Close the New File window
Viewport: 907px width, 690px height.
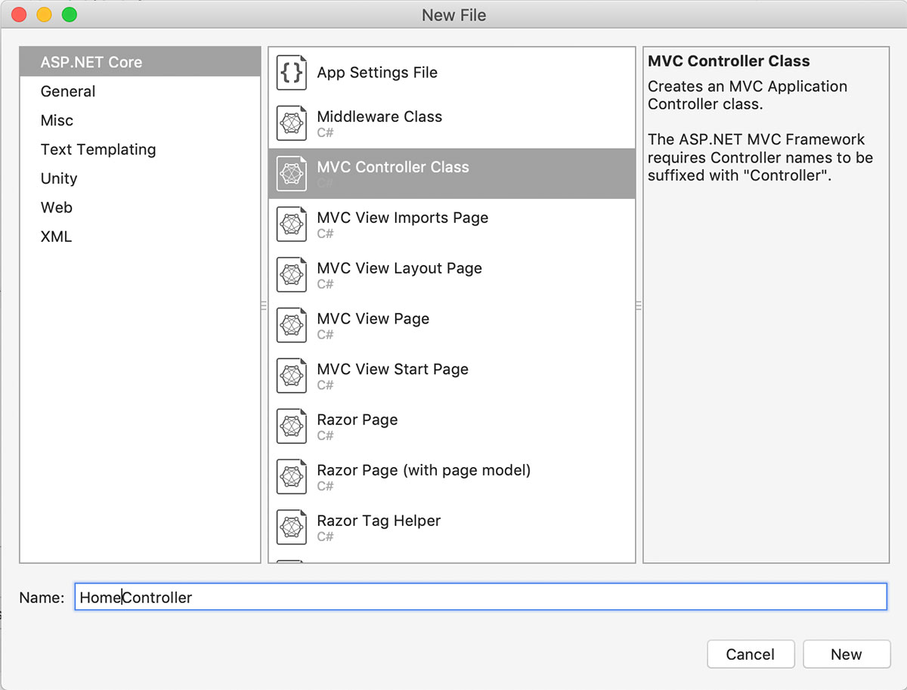click(x=20, y=14)
